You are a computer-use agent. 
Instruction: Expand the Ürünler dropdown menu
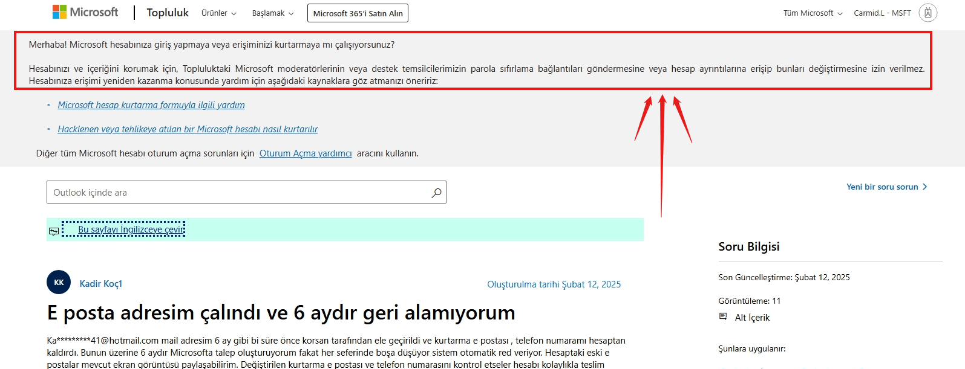[219, 13]
